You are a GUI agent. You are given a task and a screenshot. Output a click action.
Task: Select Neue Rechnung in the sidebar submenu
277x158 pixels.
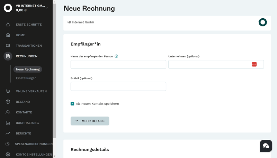[x=28, y=69]
